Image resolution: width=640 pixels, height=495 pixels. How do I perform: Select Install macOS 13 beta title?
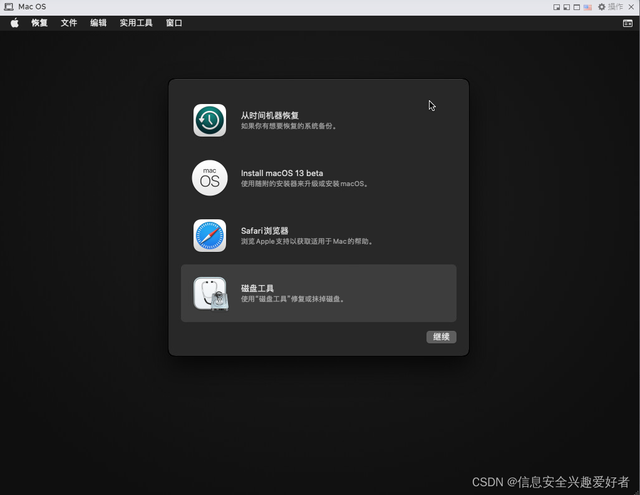click(282, 173)
